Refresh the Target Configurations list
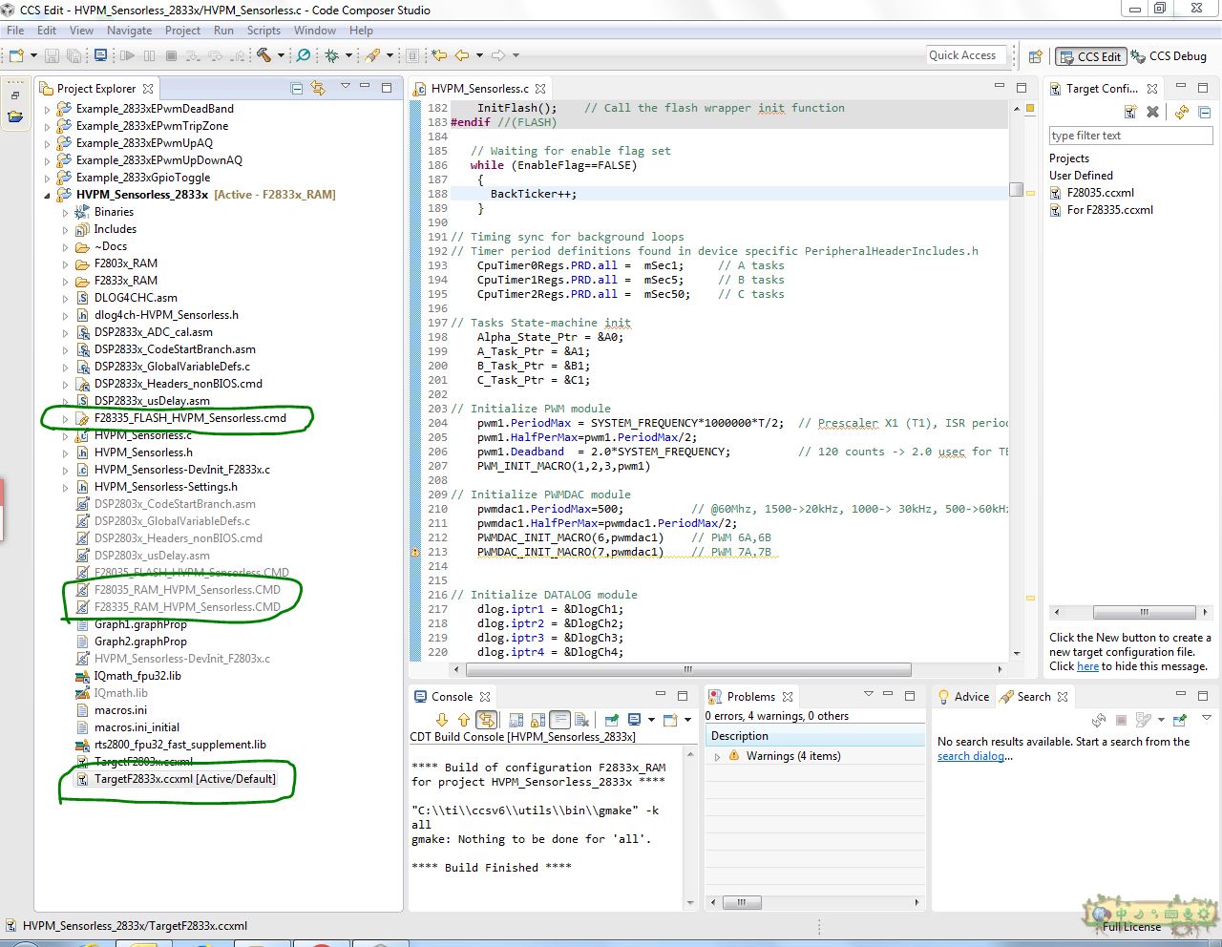Image resolution: width=1222 pixels, height=947 pixels. pyautogui.click(x=1182, y=112)
